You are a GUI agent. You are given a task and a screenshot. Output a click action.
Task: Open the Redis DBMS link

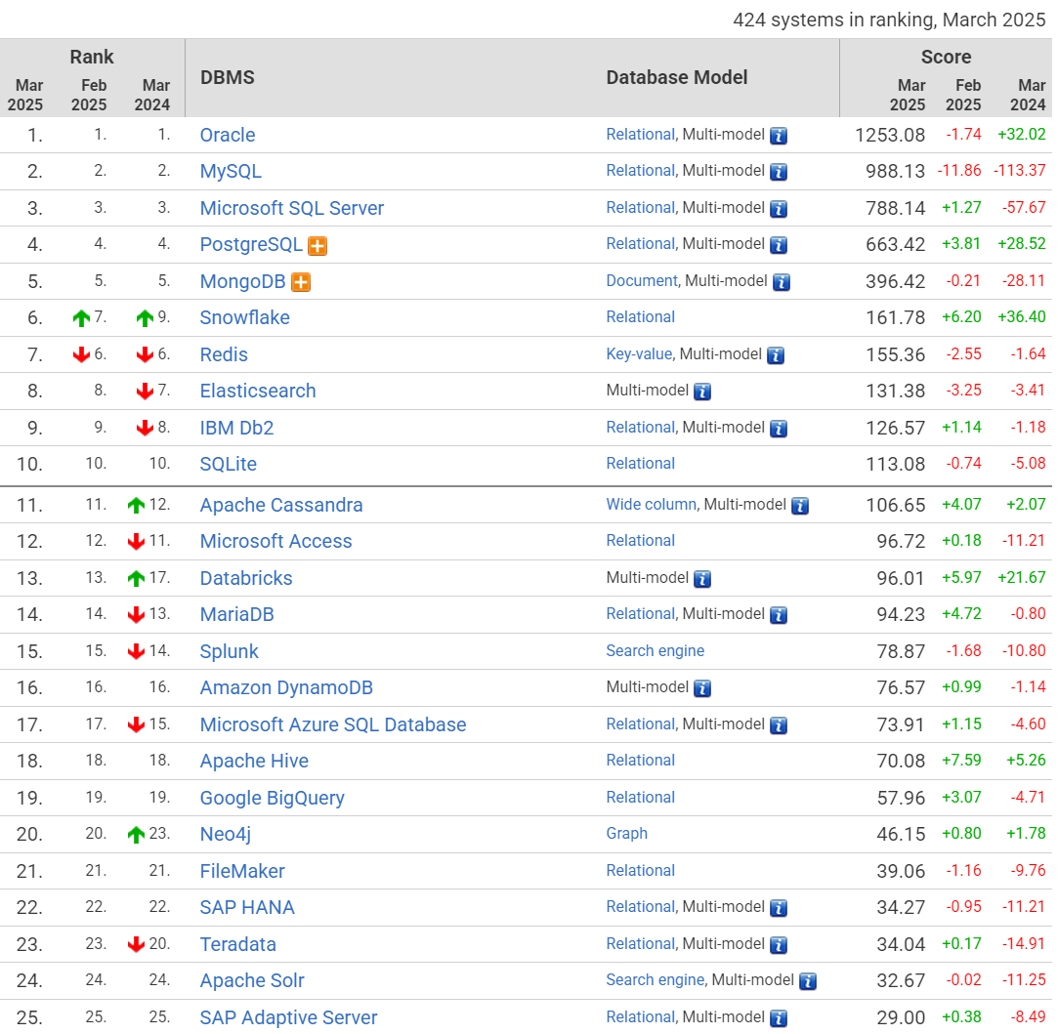[x=224, y=354]
